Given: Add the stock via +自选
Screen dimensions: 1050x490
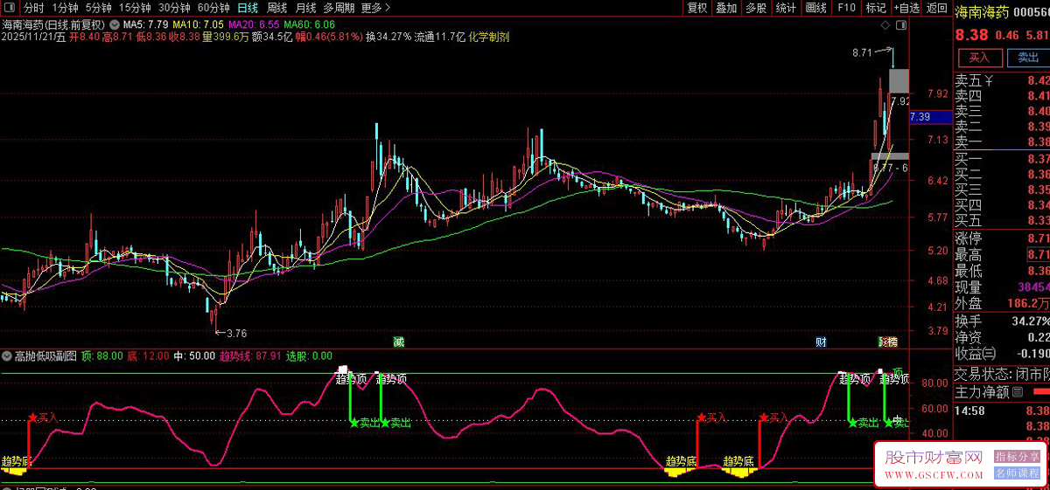Looking at the screenshot, I should click(x=906, y=8).
